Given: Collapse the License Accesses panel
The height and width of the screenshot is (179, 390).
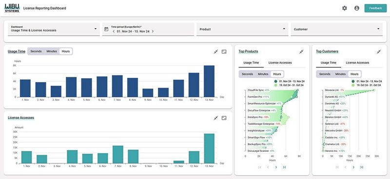Looking at the screenshot, I should (216, 118).
